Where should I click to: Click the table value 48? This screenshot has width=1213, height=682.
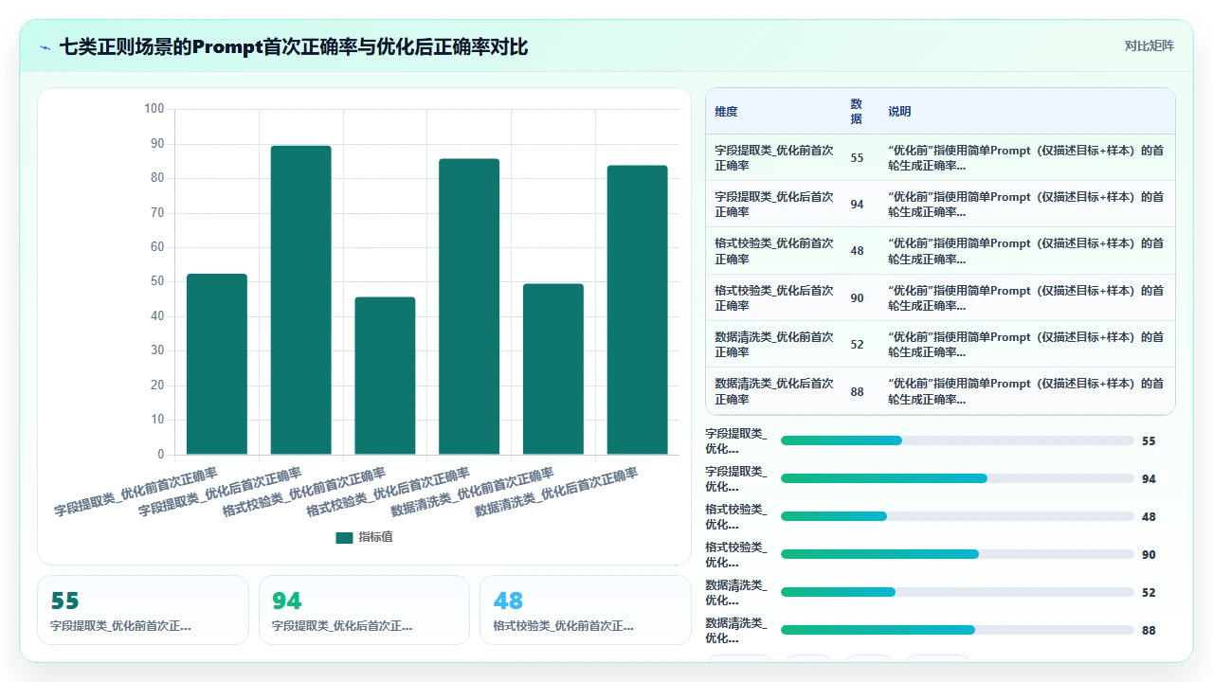click(x=857, y=251)
